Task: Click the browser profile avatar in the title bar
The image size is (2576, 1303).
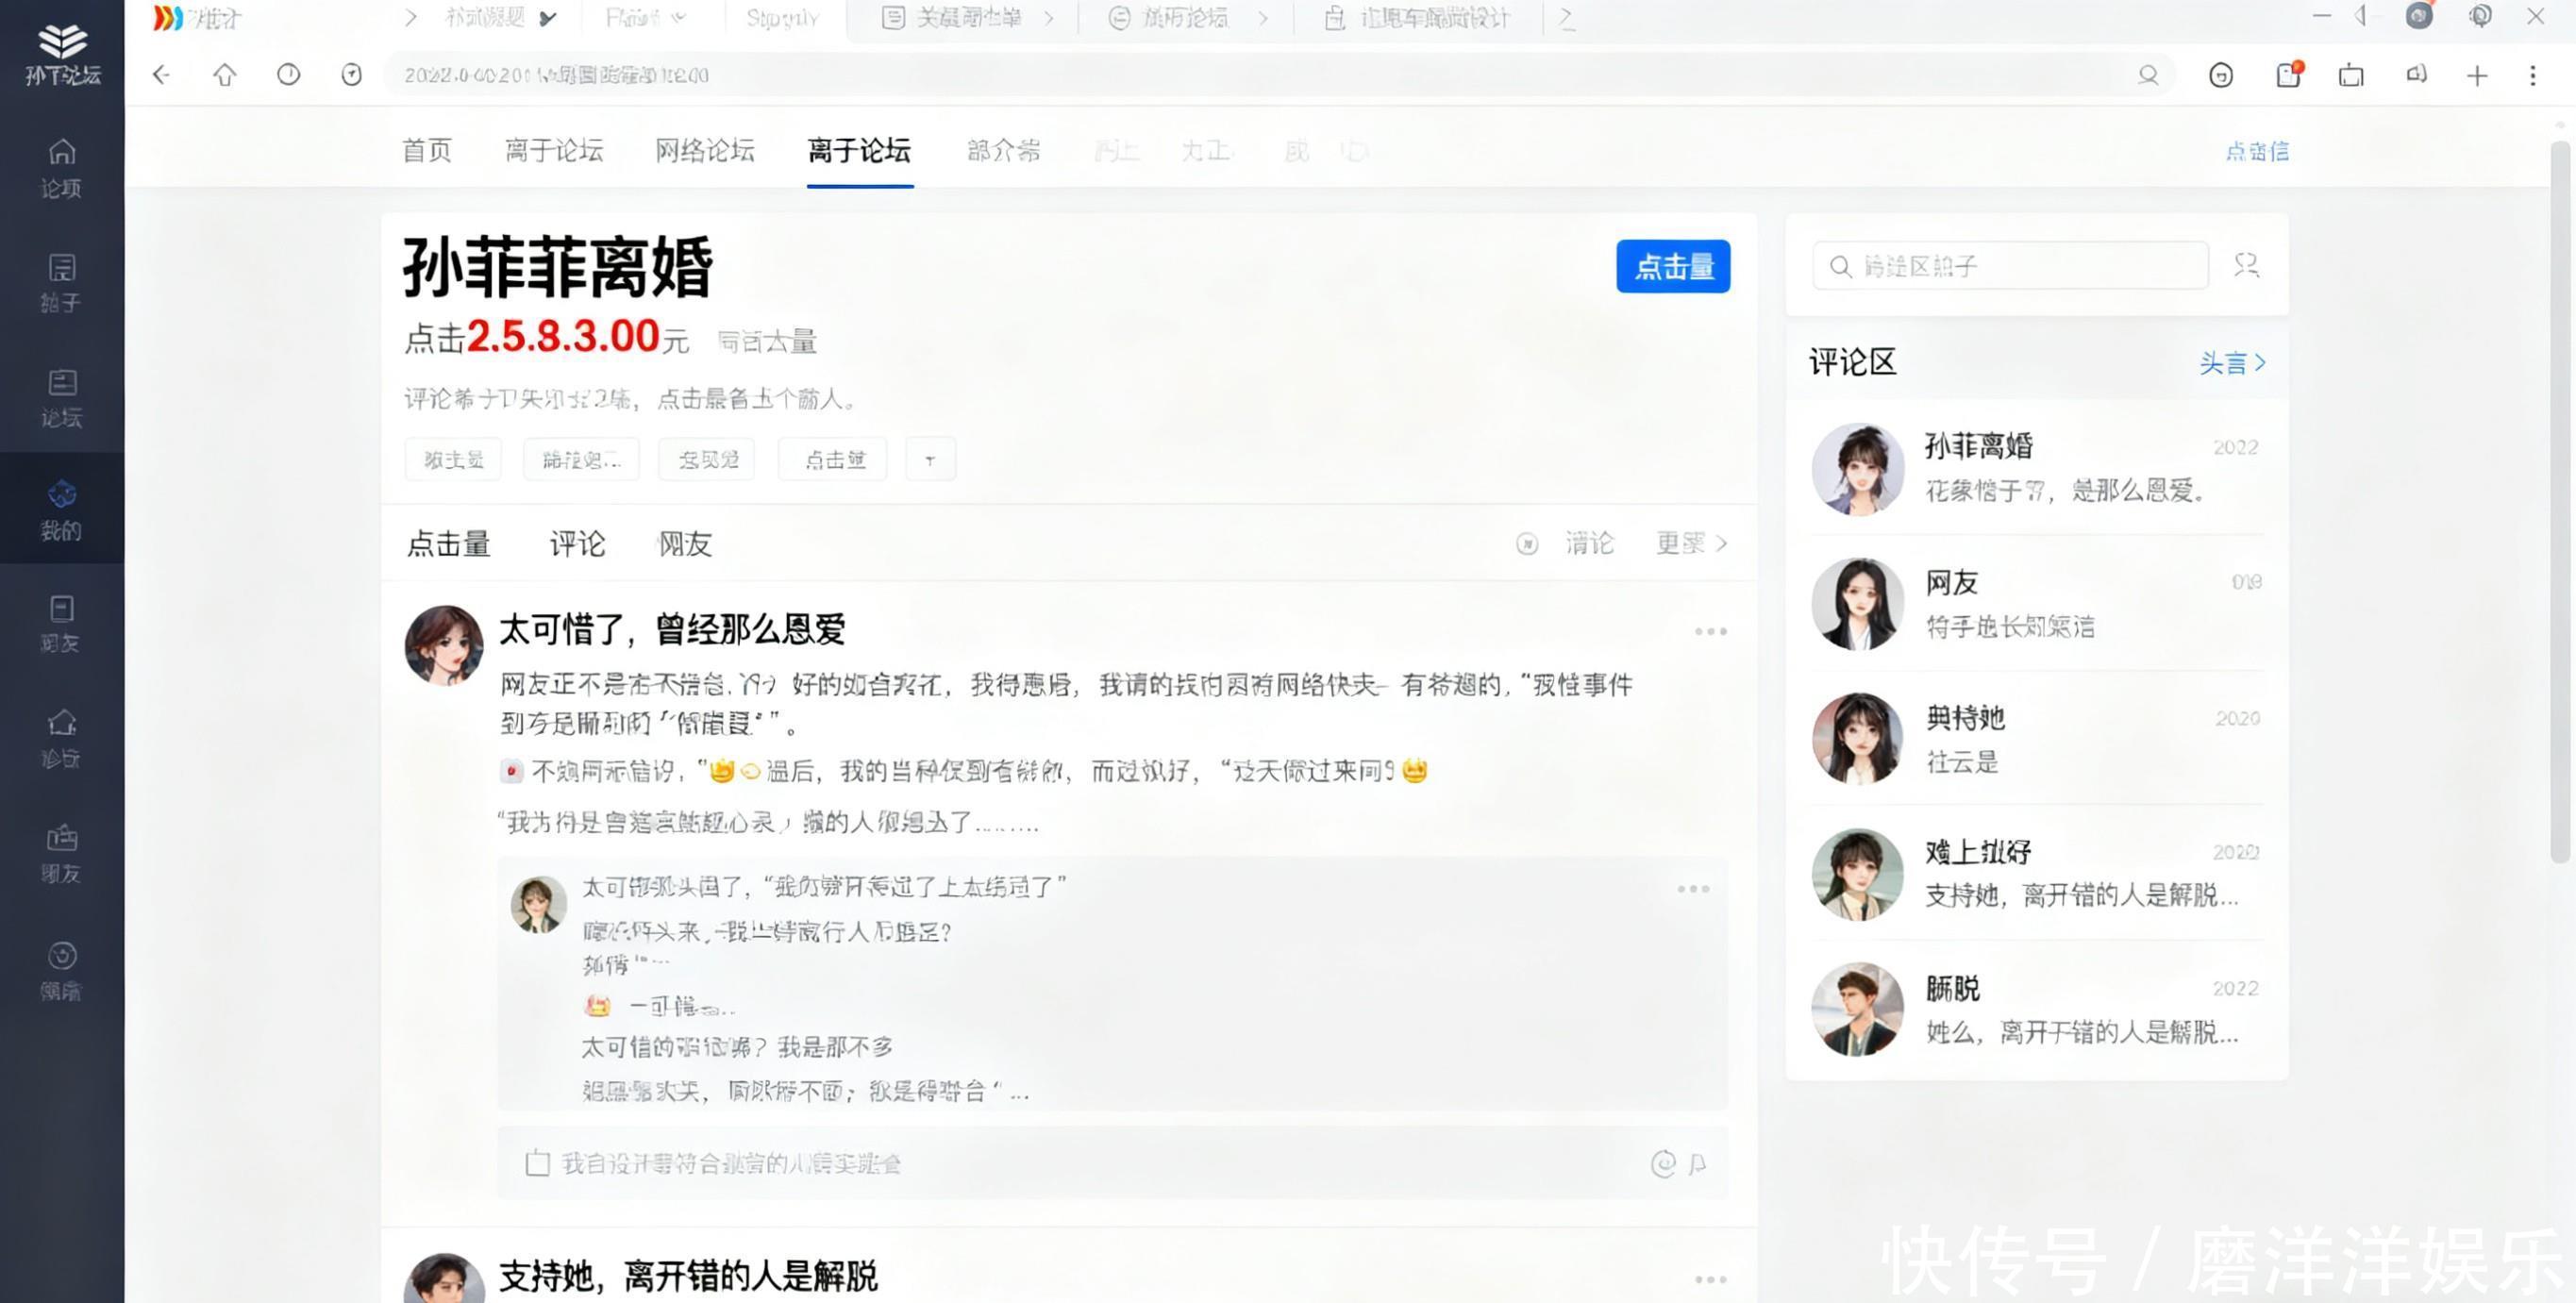Action: 2418,16
